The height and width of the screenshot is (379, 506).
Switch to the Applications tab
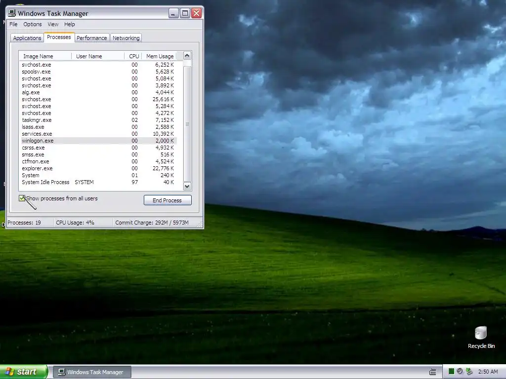point(27,38)
